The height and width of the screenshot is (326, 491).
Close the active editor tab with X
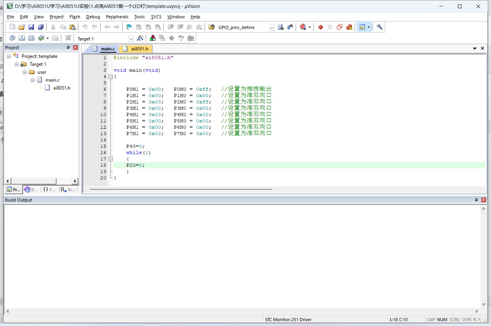[x=482, y=48]
